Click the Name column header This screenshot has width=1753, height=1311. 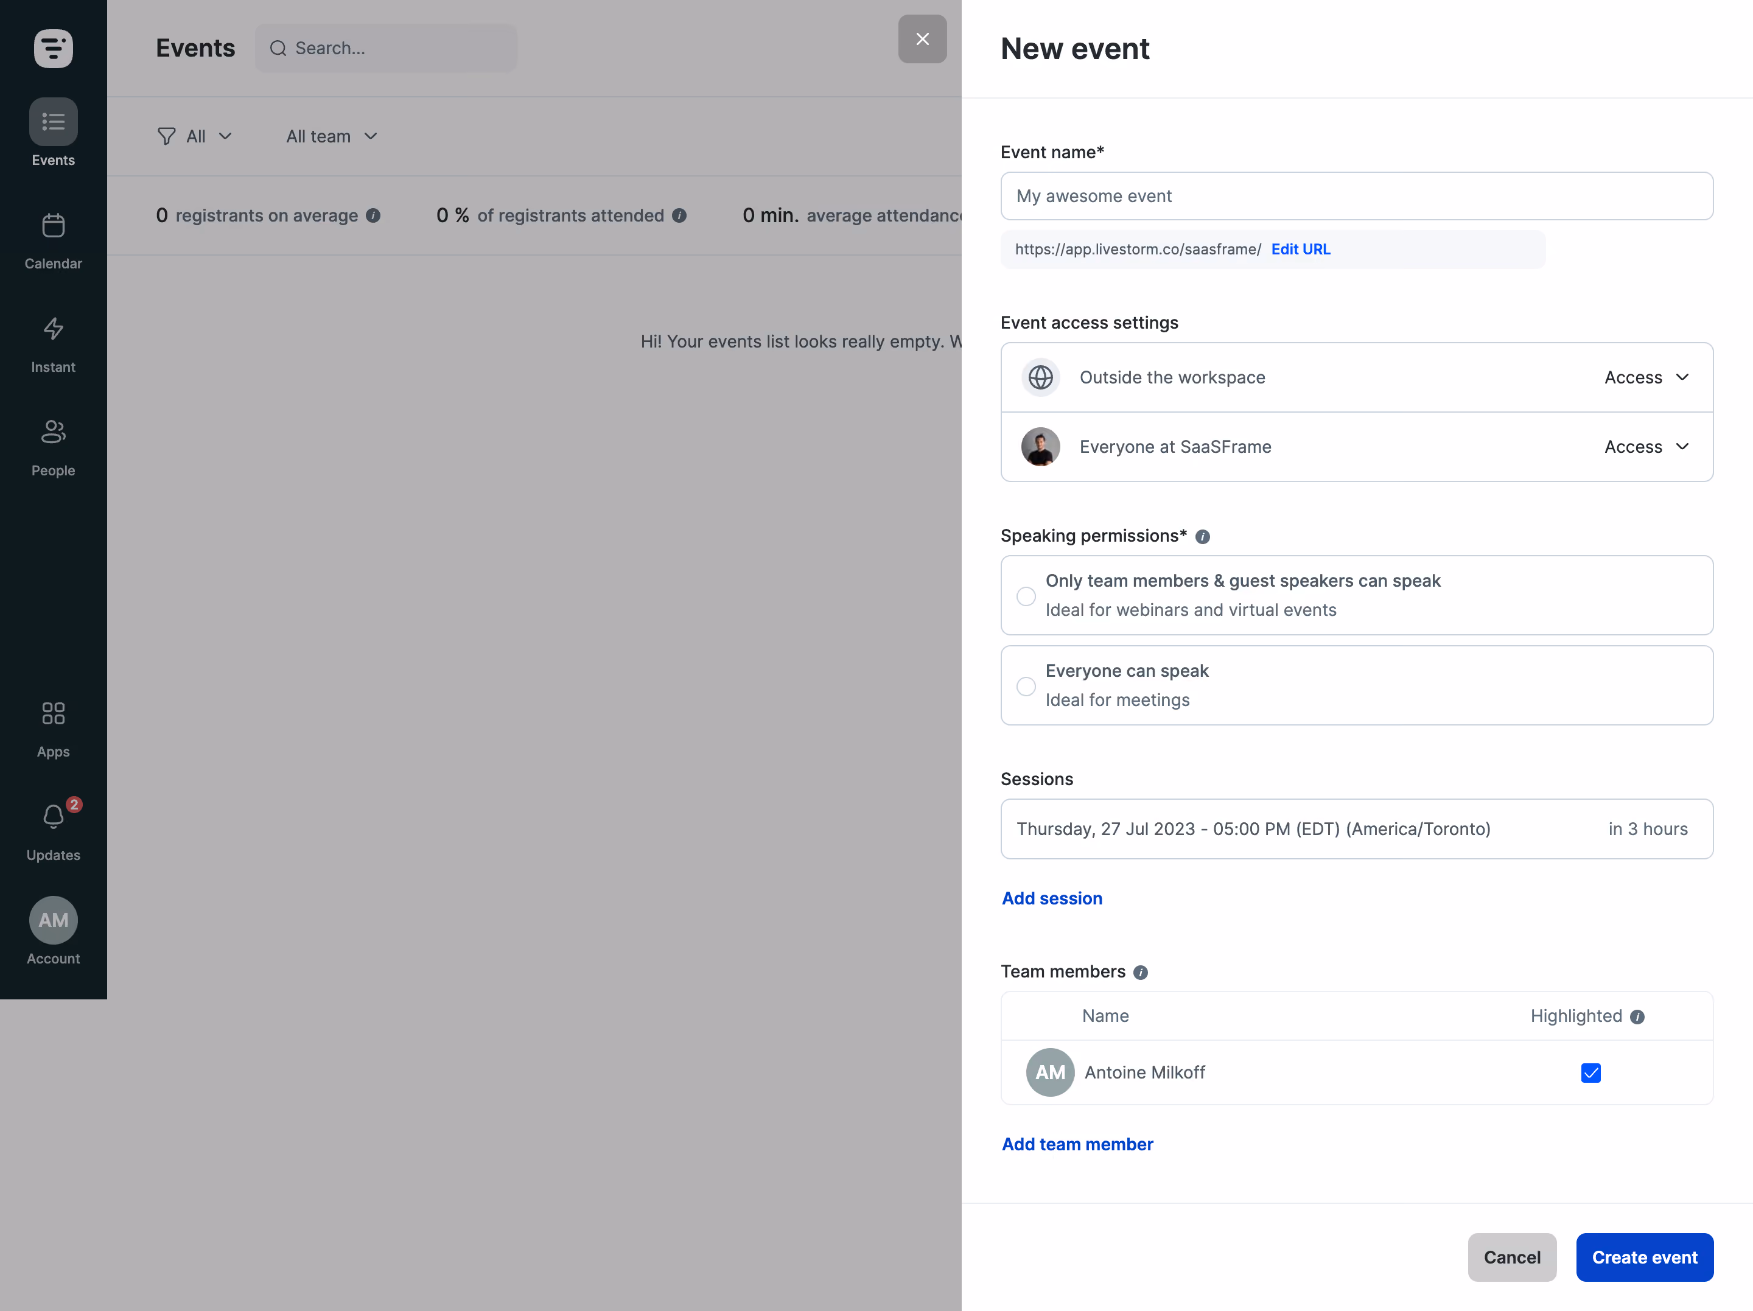pyautogui.click(x=1105, y=1017)
